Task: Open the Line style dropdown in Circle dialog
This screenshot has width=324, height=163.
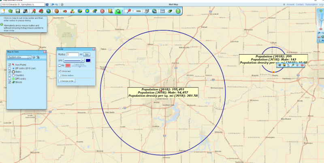Action: click(74, 60)
